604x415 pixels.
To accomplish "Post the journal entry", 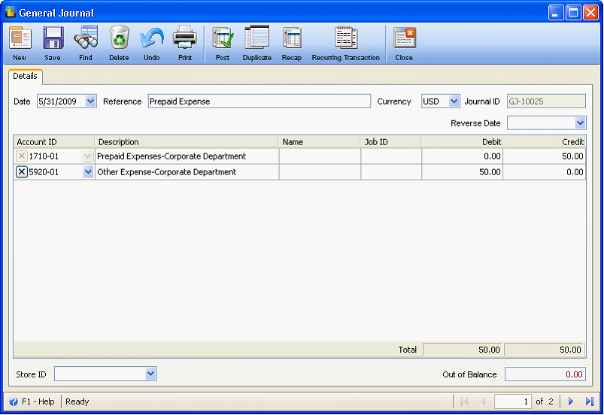I will [223, 38].
